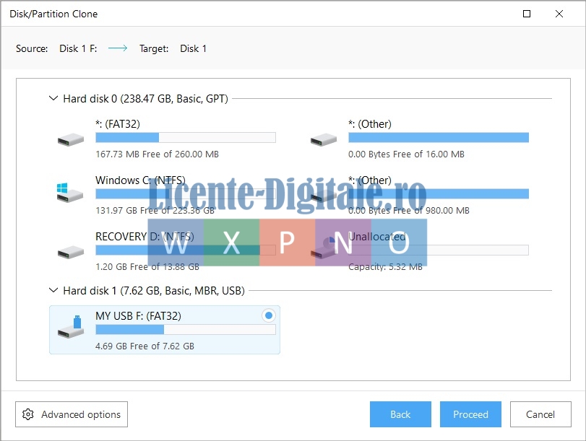586x441 pixels.
Task: Cancel the clone dialog
Action: 540,414
